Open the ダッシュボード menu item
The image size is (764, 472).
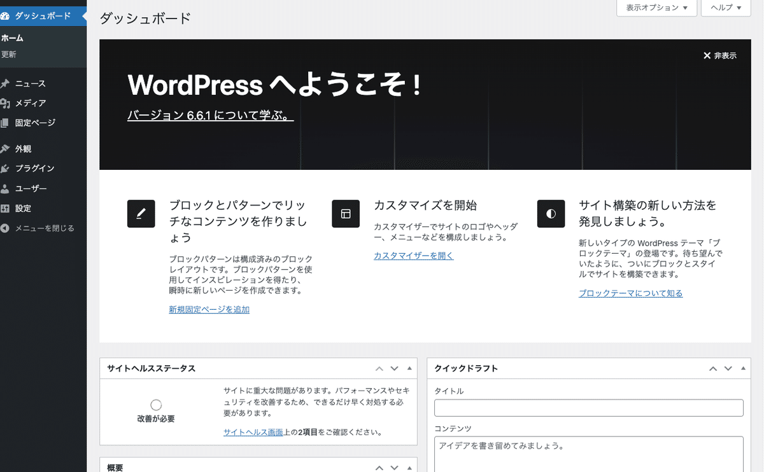pos(43,15)
